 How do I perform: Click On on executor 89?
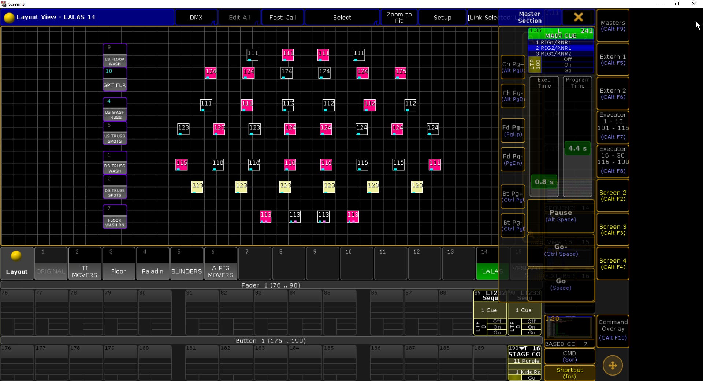497,327
